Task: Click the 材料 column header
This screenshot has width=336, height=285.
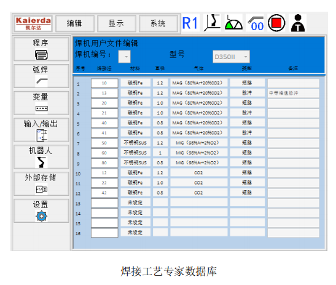Action: click(x=135, y=68)
